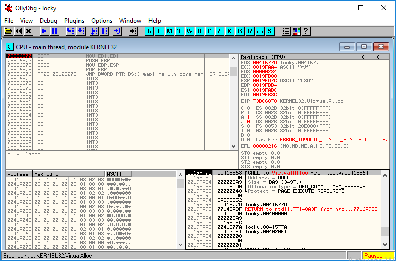Image resolution: width=396 pixels, height=261 pixels.
Task: Pause execution with the pause icon
Action: pyautogui.click(x=54, y=31)
